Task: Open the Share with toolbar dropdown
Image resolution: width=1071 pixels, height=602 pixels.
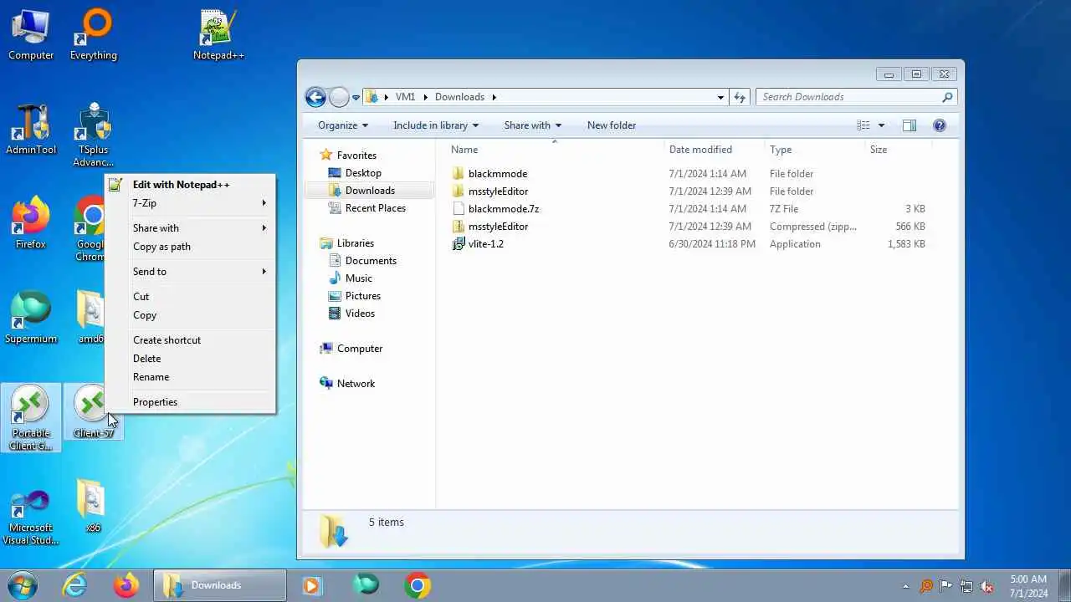Action: pyautogui.click(x=533, y=125)
